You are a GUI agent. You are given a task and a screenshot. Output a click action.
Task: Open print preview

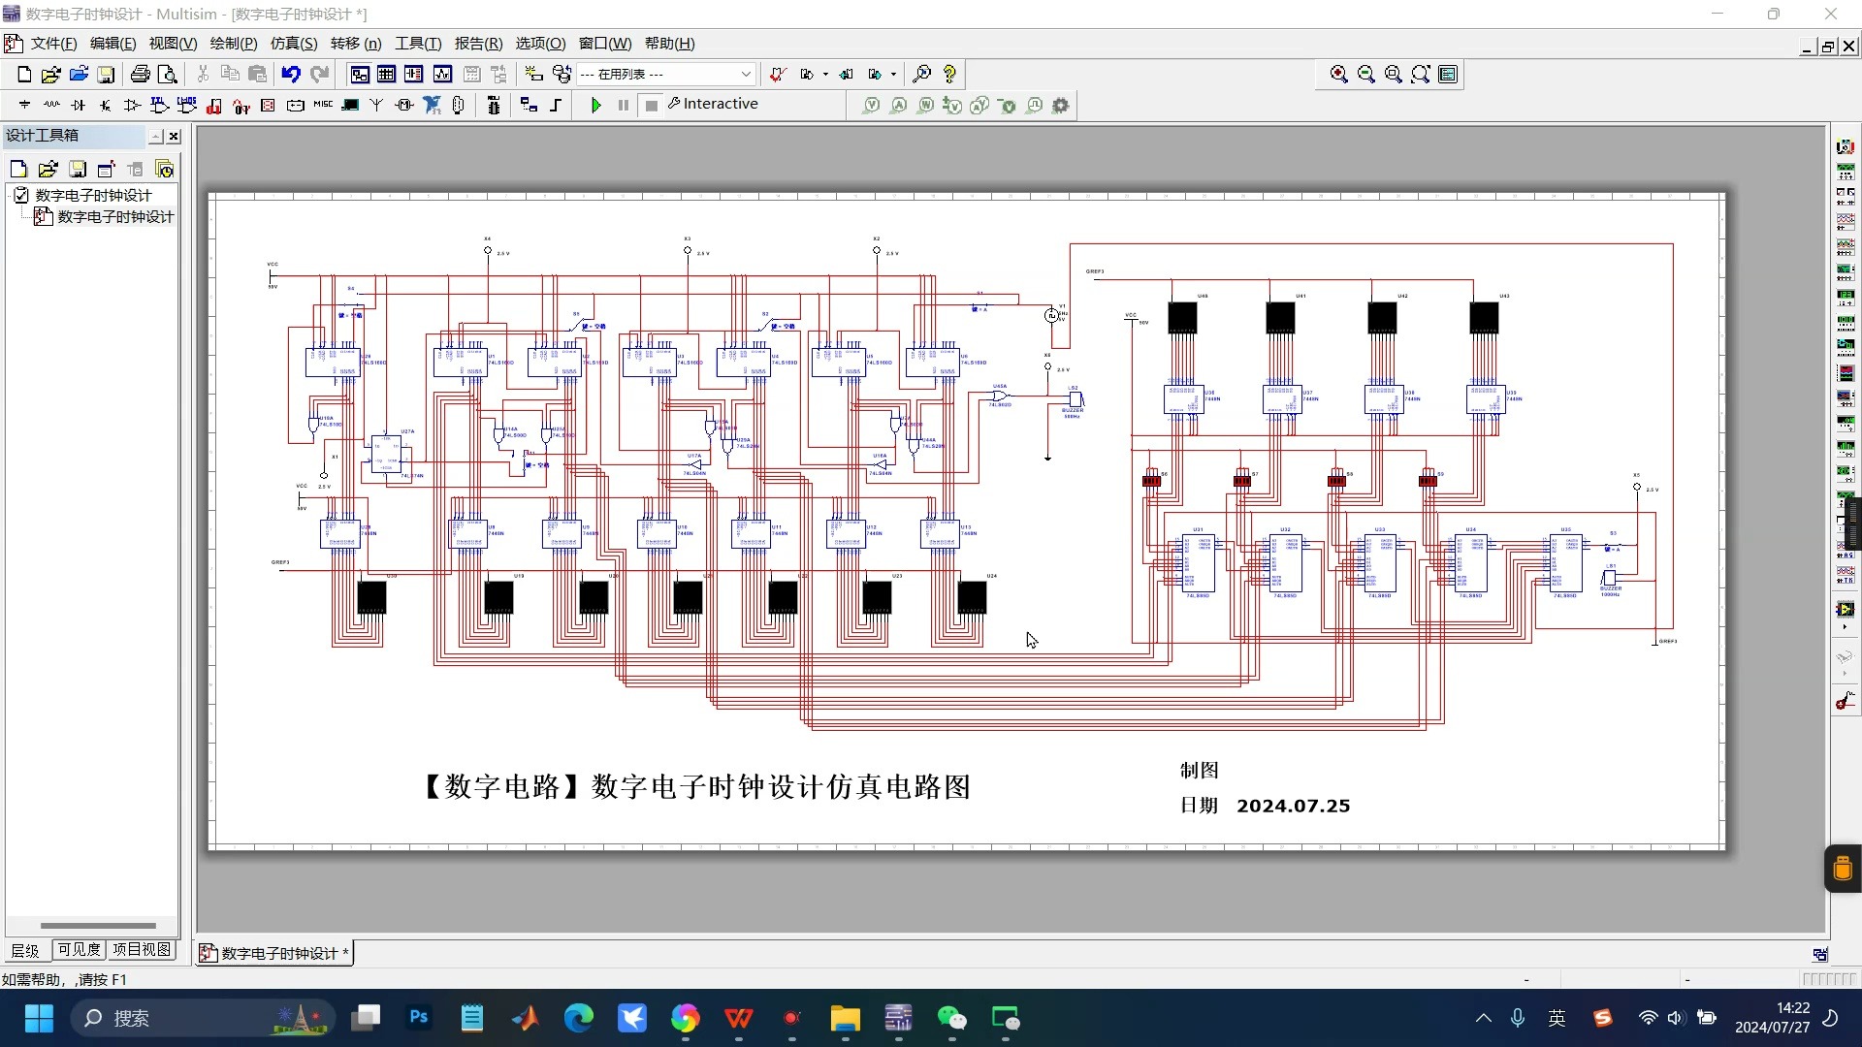[168, 74]
